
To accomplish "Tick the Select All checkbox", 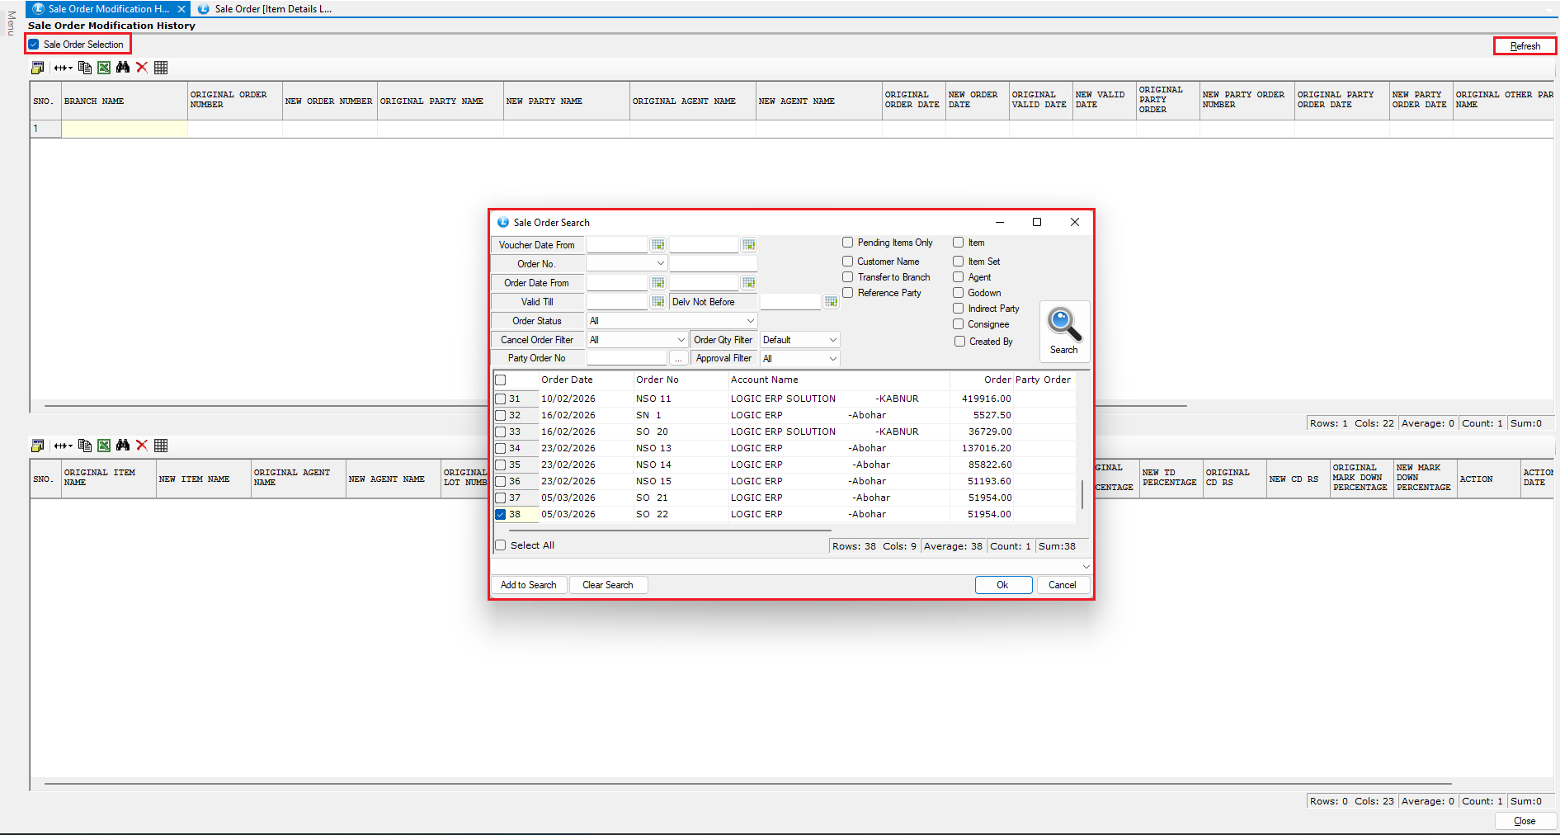I will coord(501,545).
